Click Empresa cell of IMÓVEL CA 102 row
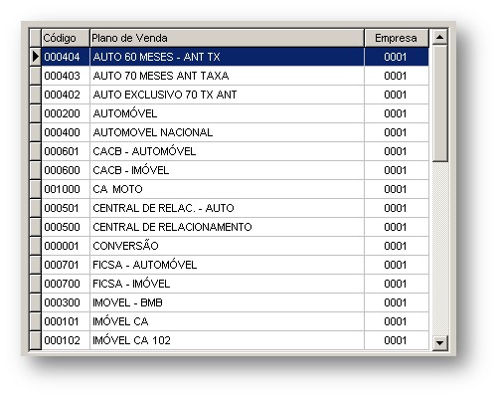 (x=397, y=340)
